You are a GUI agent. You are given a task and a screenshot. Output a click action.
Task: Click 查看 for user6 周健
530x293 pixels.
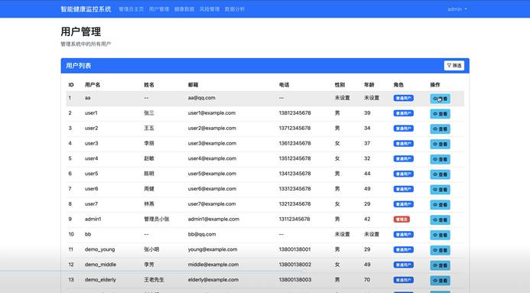(x=440, y=190)
